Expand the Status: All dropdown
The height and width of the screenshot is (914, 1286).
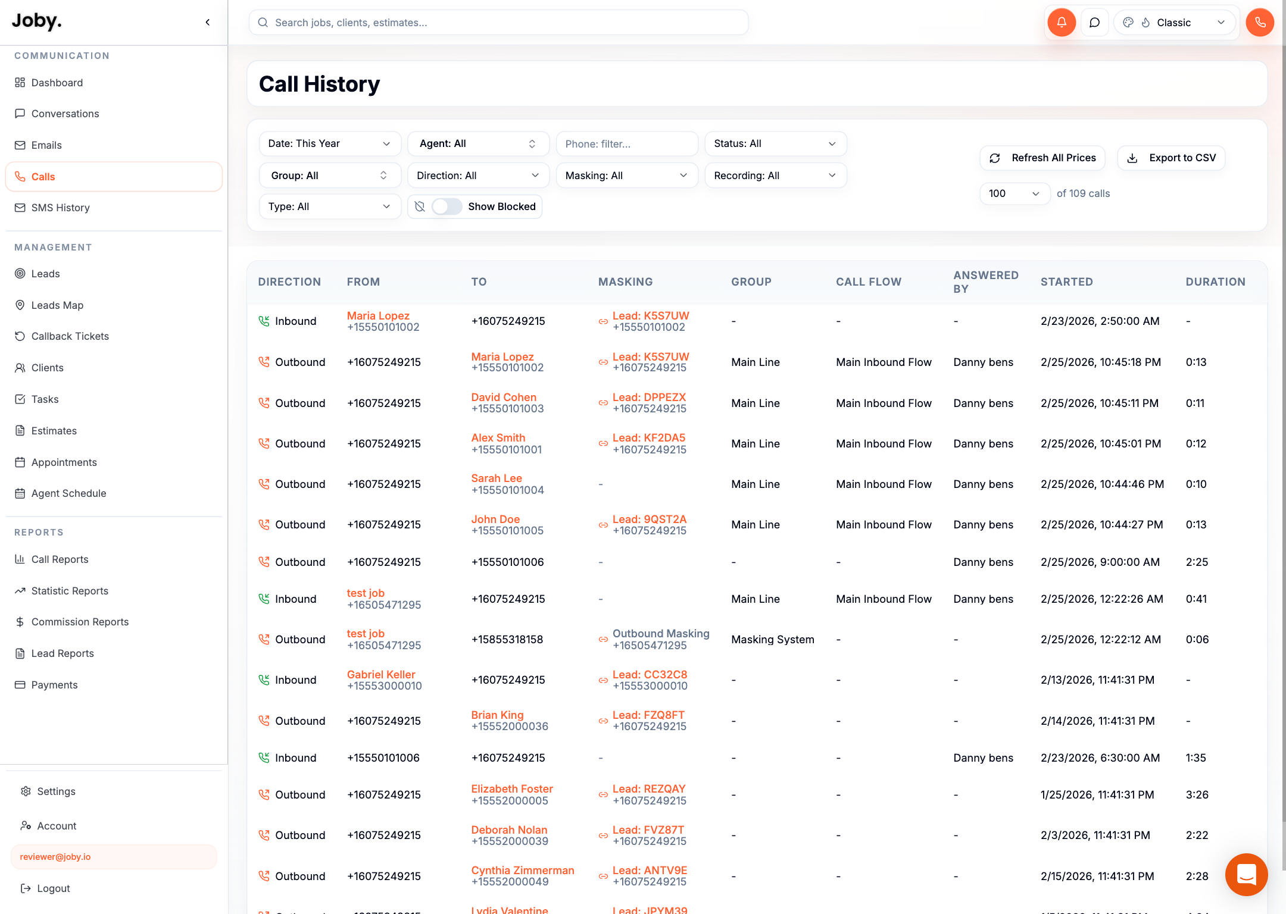776,144
